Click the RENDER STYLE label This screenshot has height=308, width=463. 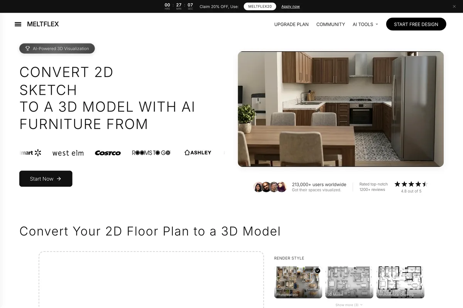tap(289, 258)
